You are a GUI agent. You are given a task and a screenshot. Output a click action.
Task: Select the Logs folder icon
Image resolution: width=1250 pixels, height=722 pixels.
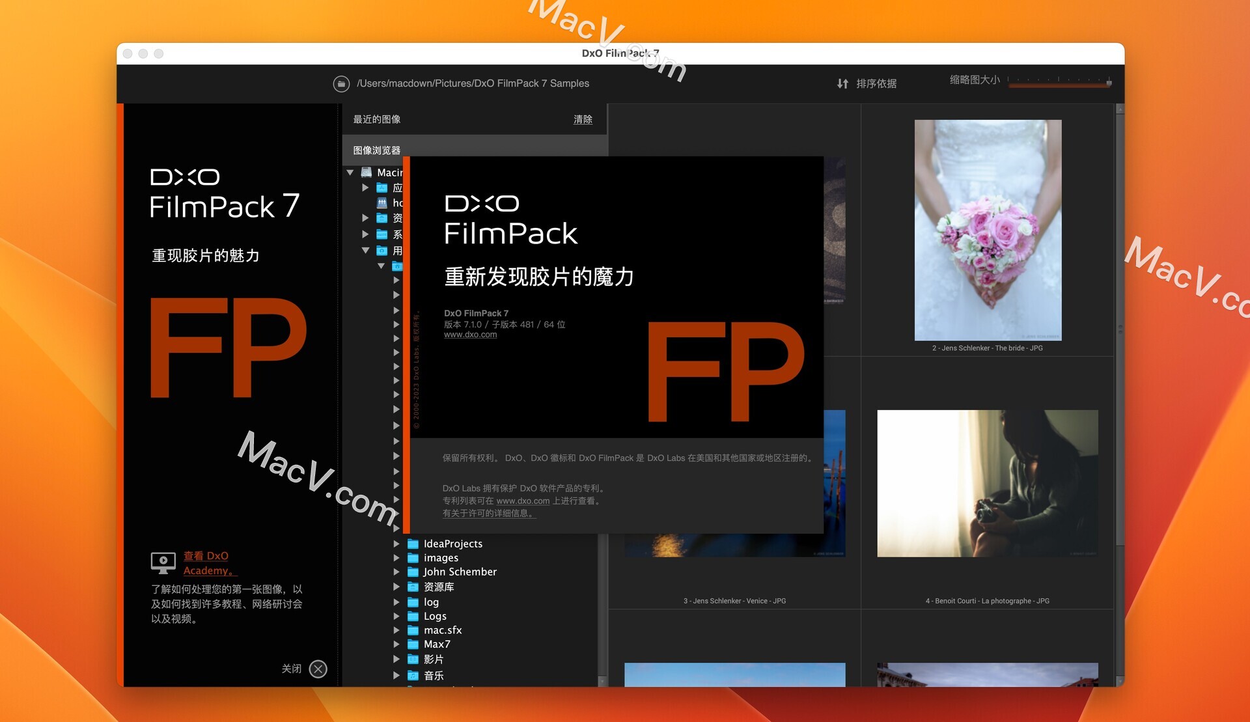tap(413, 616)
